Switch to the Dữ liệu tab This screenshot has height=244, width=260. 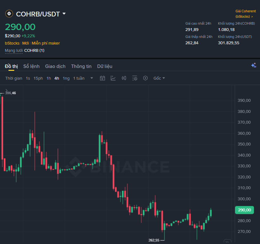[x=105, y=66]
